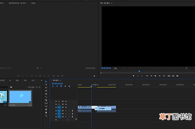Viewport: 195px width, 129px height.
Task: Enable voice-over record on A3
Action: coord(72,117)
